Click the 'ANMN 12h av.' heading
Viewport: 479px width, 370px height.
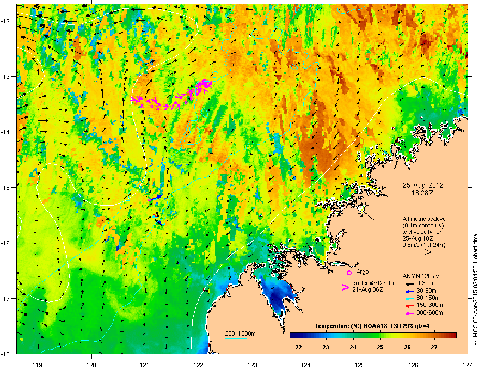pyautogui.click(x=421, y=276)
